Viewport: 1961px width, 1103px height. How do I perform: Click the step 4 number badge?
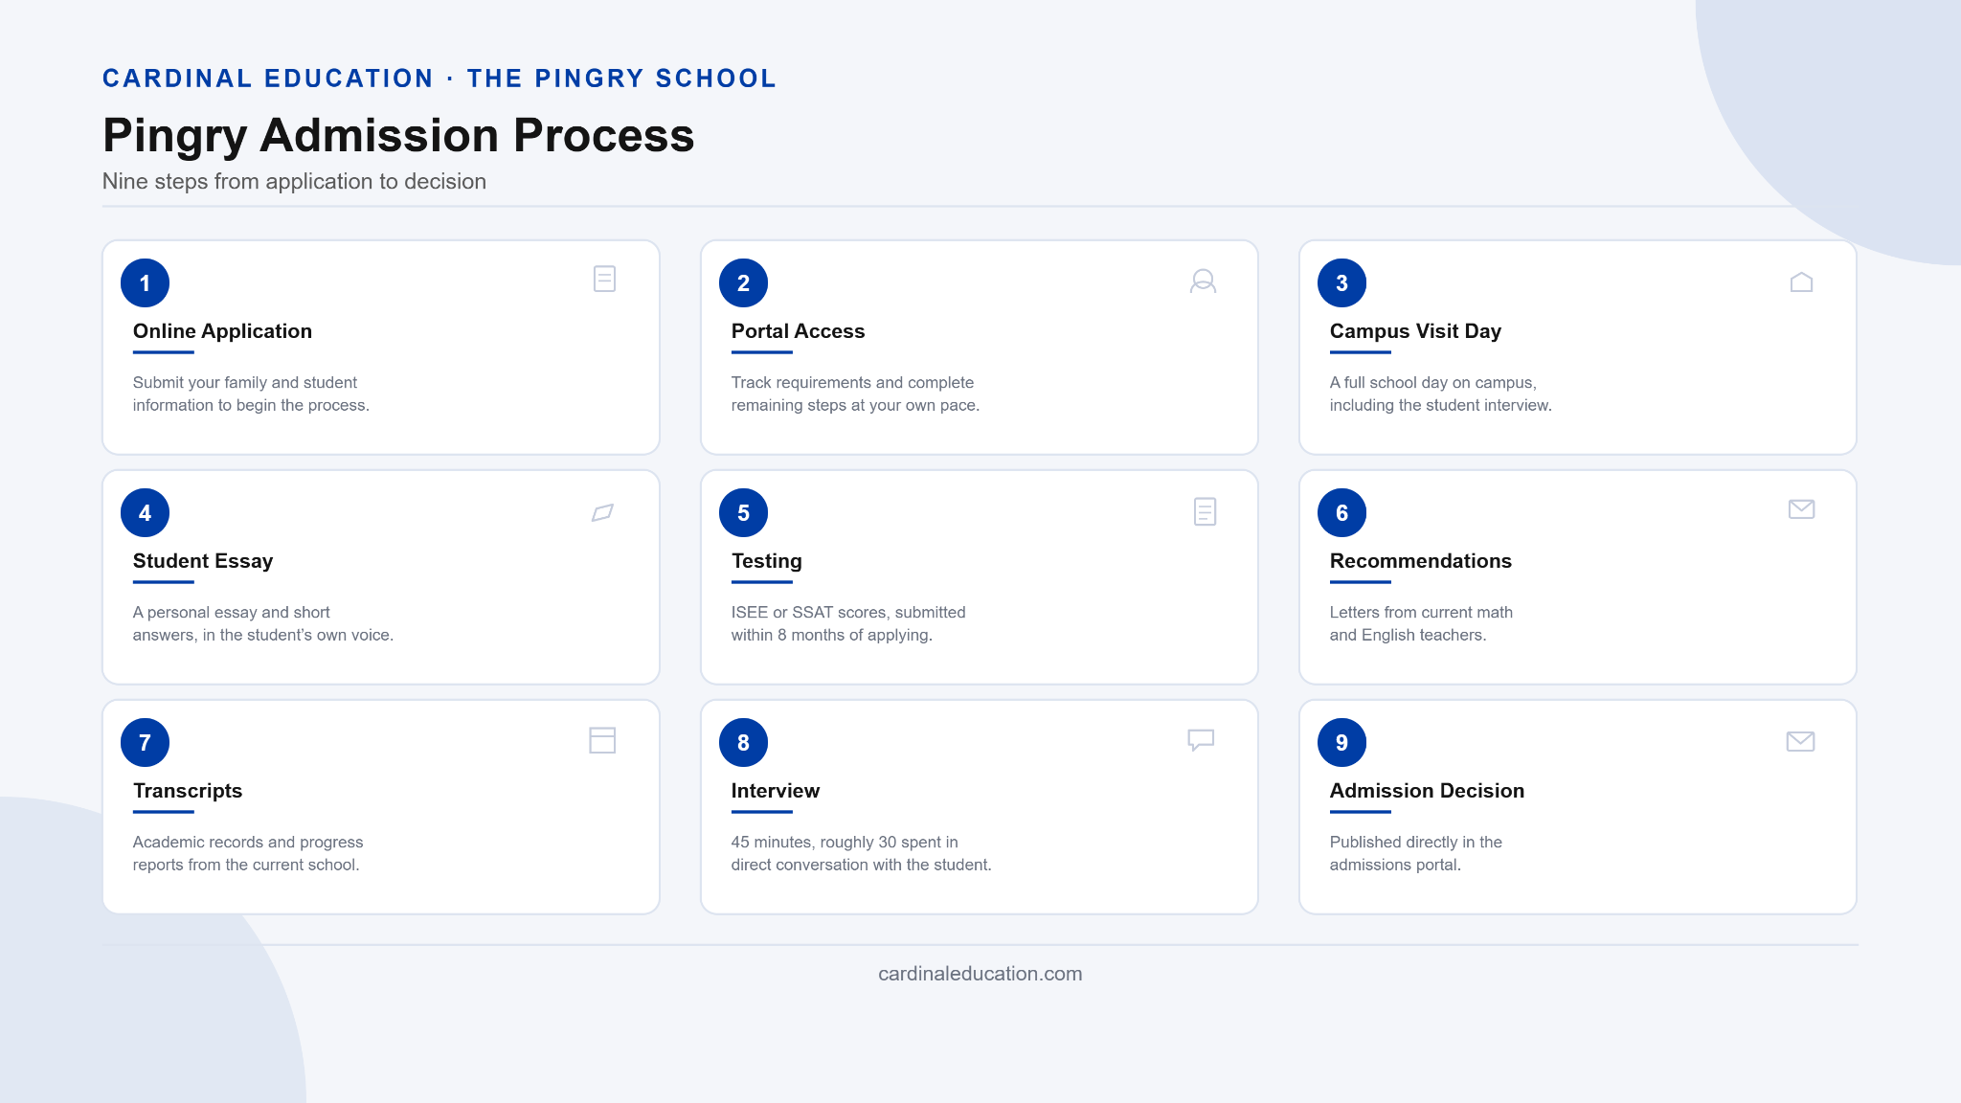[145, 512]
